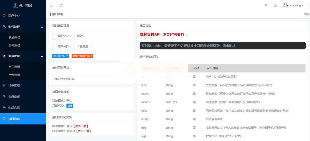310x141 pixels.
Task: Click the lock screen icon
Action: (275, 5)
